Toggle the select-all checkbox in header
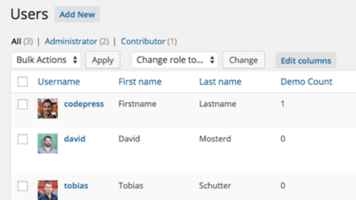356x200 pixels. pos(23,81)
